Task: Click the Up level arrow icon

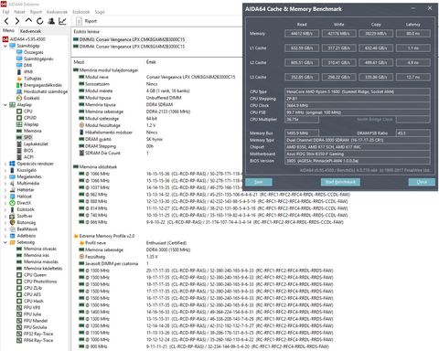Action: [28, 21]
